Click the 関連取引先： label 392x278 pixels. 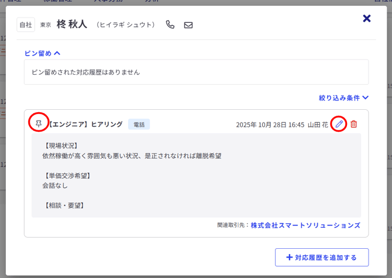click(x=233, y=225)
